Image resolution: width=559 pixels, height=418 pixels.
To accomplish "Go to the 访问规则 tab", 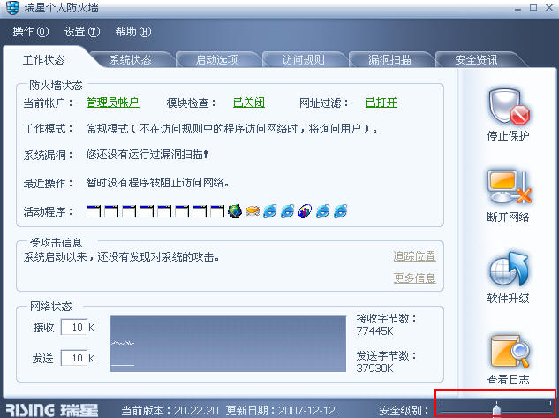I will tap(304, 59).
